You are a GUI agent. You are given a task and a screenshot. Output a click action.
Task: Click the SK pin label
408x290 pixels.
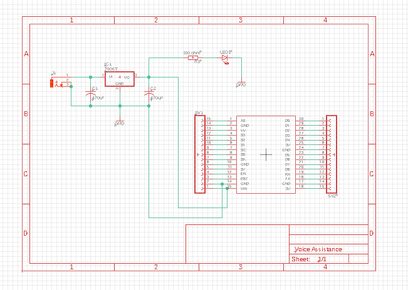click(x=243, y=159)
